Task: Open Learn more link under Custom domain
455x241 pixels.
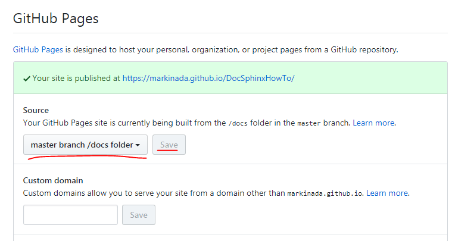Action: (387, 193)
